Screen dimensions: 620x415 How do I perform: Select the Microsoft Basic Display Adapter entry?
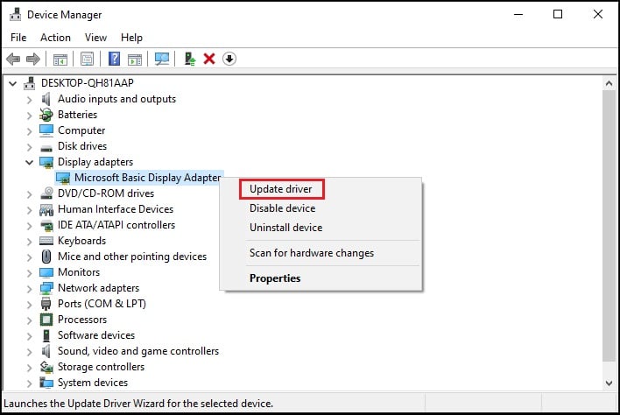point(147,178)
